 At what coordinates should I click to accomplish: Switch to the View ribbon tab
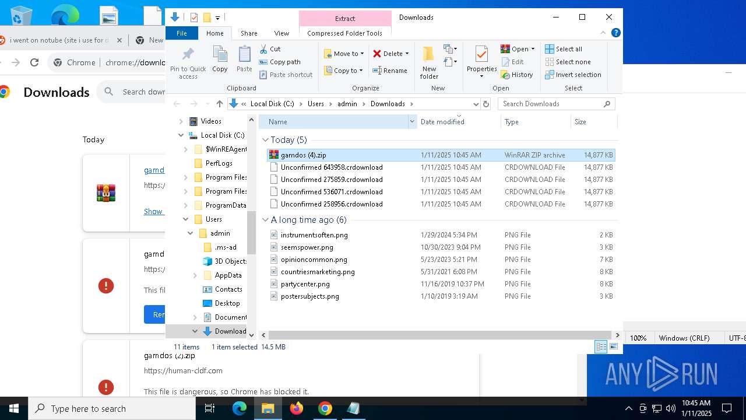[281, 33]
